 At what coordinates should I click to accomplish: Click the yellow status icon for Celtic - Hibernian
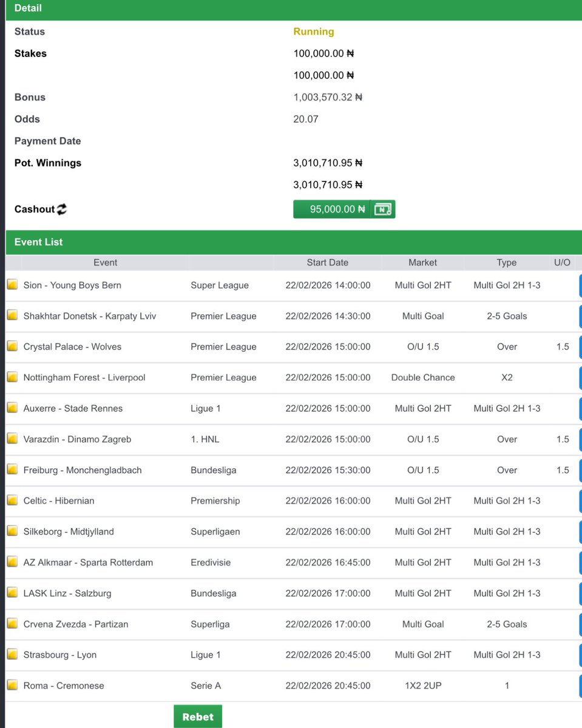pyautogui.click(x=12, y=500)
